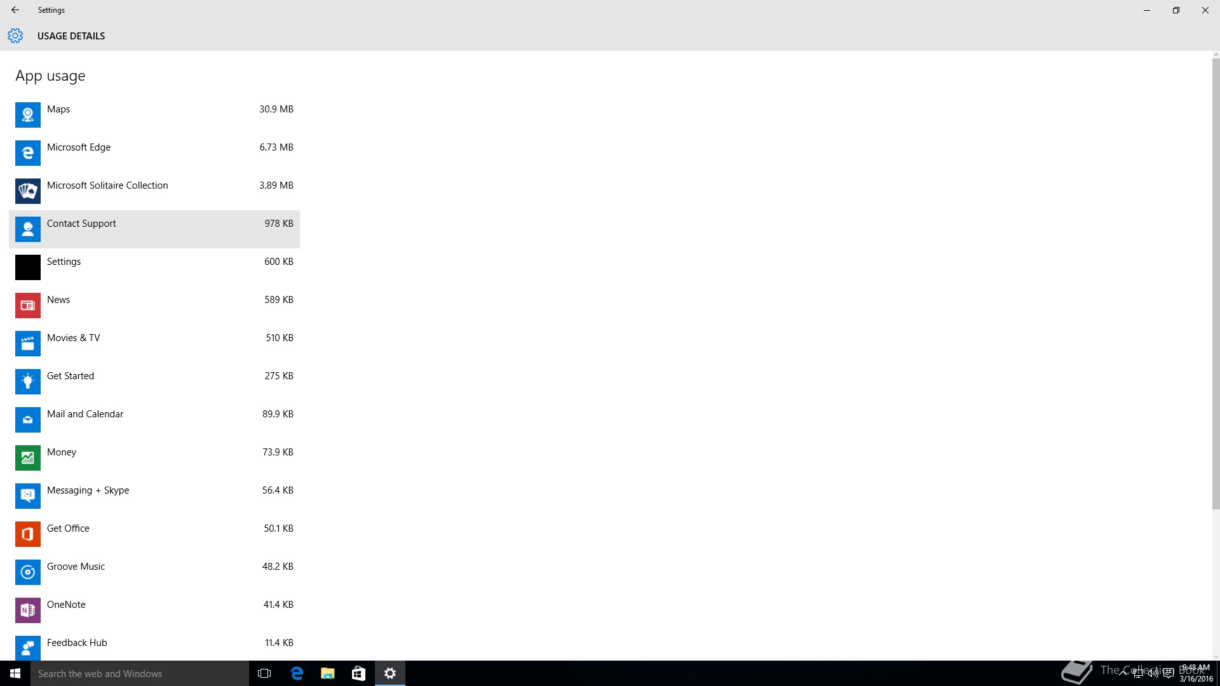Click the Messaging + Skype icon
Image resolution: width=1220 pixels, height=686 pixels.
28,496
